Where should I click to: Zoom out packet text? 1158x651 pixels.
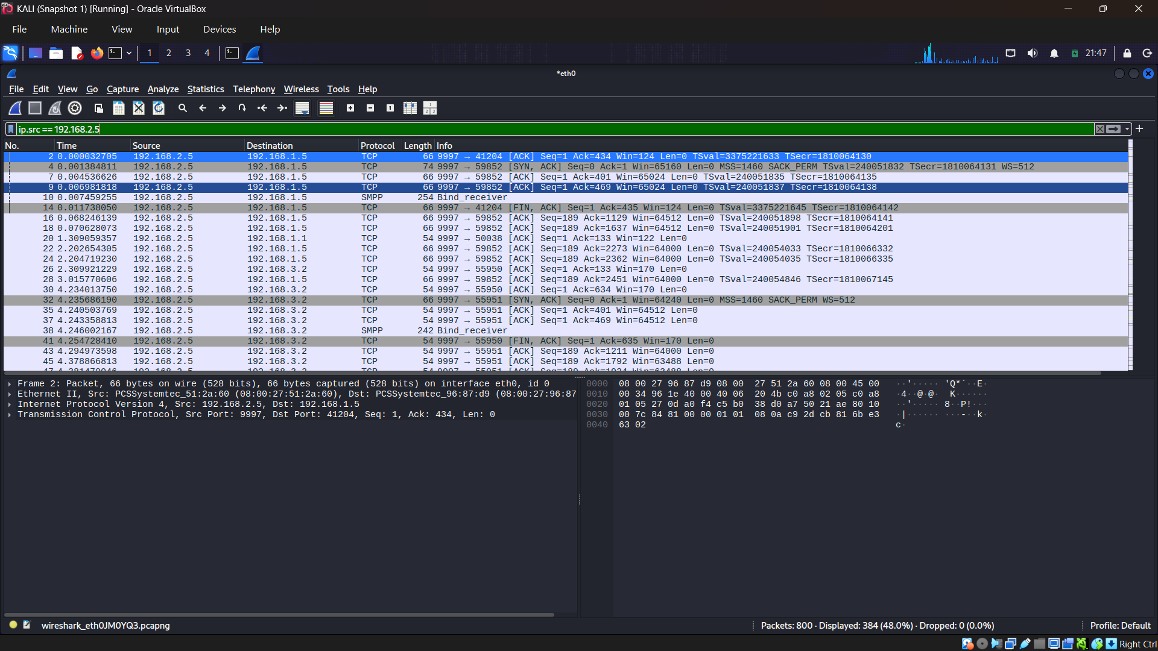point(370,108)
